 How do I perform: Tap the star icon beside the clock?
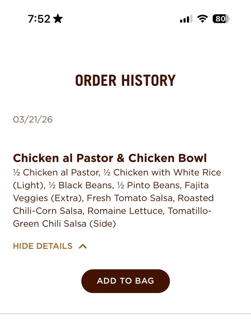[x=58, y=19]
